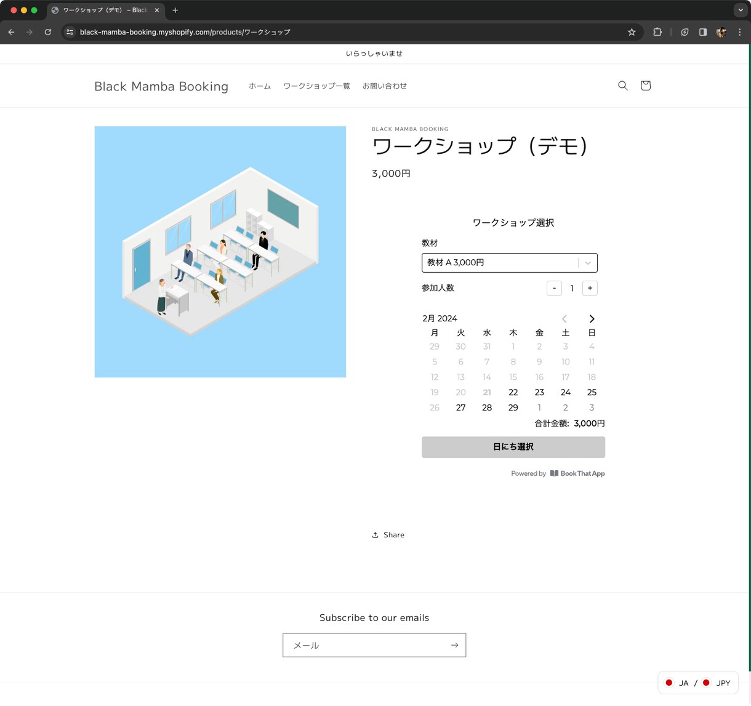Click the workshop classroom product image
The width and height of the screenshot is (751, 706).
pos(220,252)
